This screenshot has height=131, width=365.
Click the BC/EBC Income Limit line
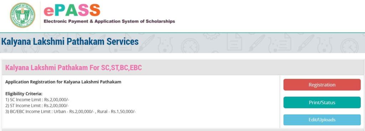coord(71,111)
